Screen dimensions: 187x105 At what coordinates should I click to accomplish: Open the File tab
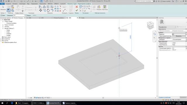(2, 4)
